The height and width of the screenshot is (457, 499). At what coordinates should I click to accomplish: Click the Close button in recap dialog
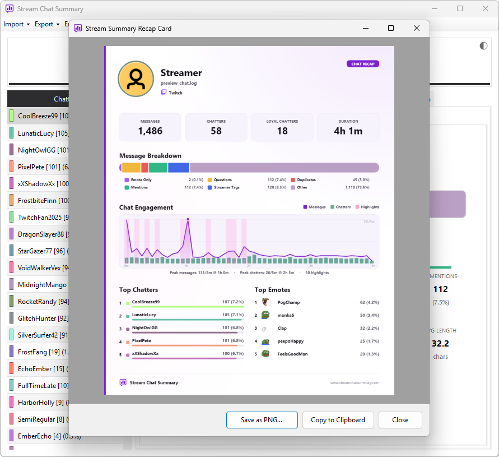[x=400, y=420]
